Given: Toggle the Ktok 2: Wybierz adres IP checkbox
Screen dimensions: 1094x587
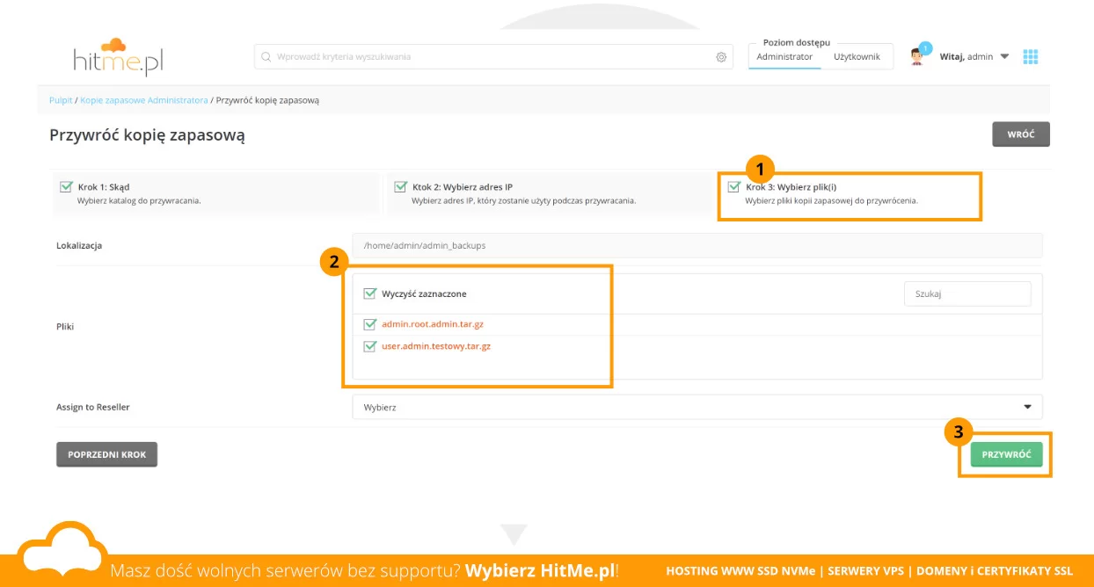Looking at the screenshot, I should pyautogui.click(x=400, y=186).
